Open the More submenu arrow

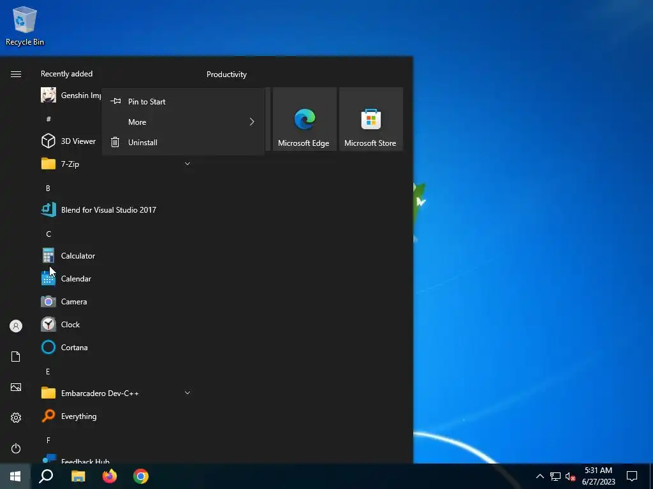pyautogui.click(x=251, y=122)
